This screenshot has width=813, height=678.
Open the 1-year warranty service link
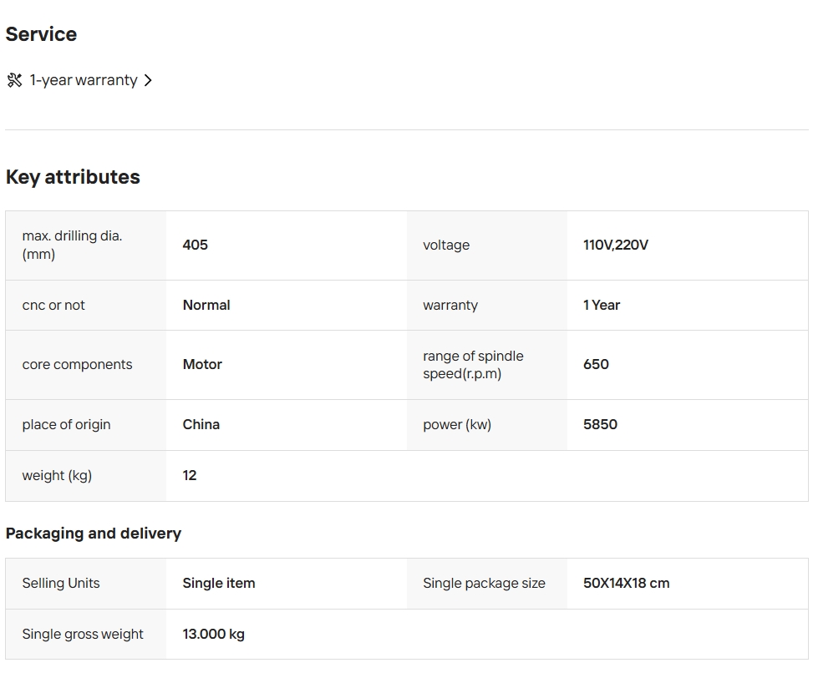(x=84, y=80)
